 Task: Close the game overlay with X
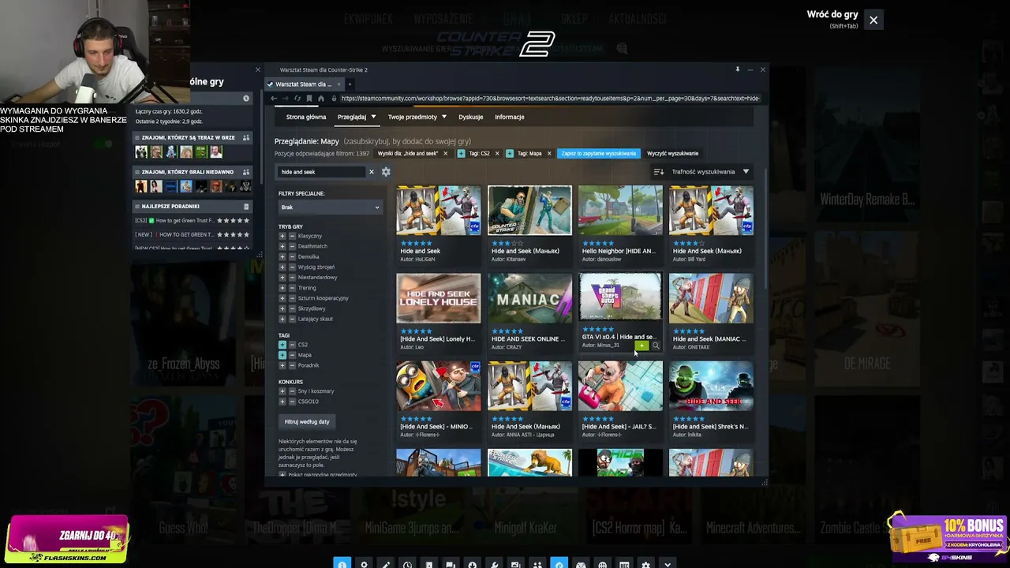pos(873,21)
